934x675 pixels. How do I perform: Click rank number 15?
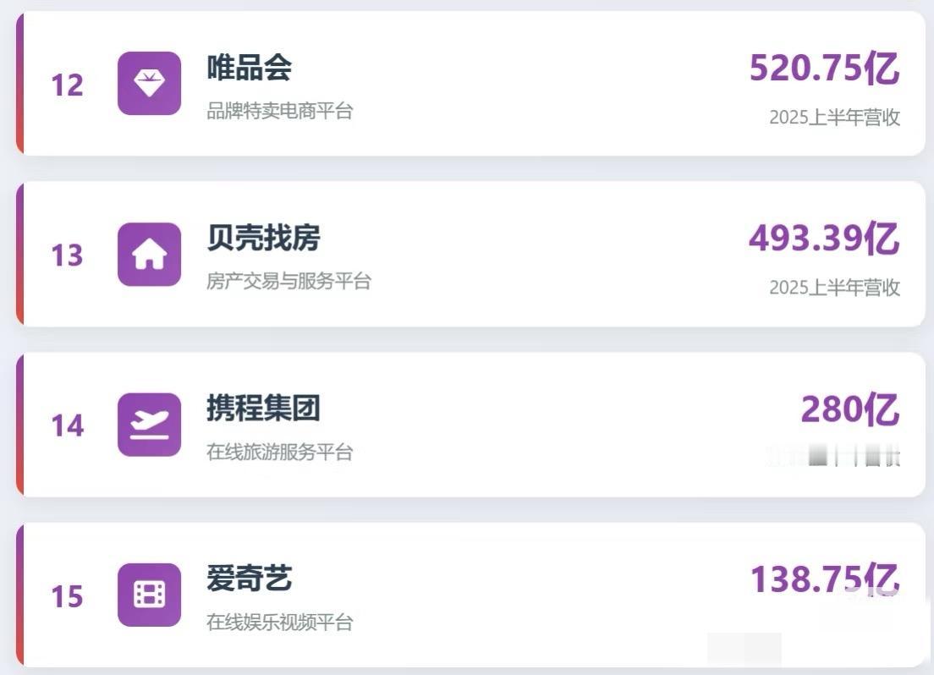[x=67, y=597]
